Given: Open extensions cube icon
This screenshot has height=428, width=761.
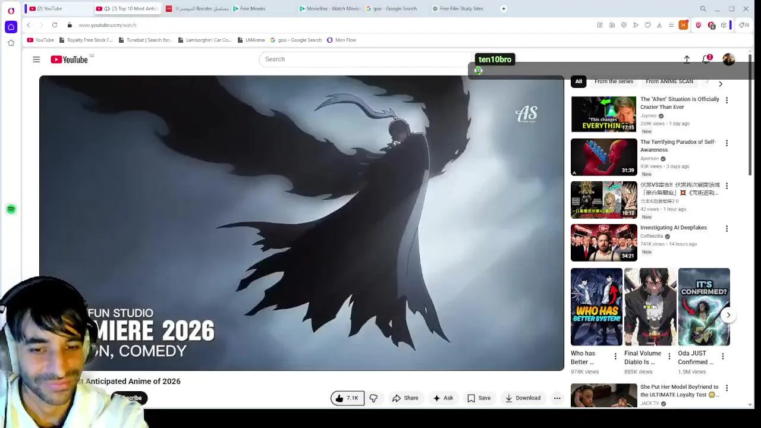Looking at the screenshot, I should [x=724, y=25].
